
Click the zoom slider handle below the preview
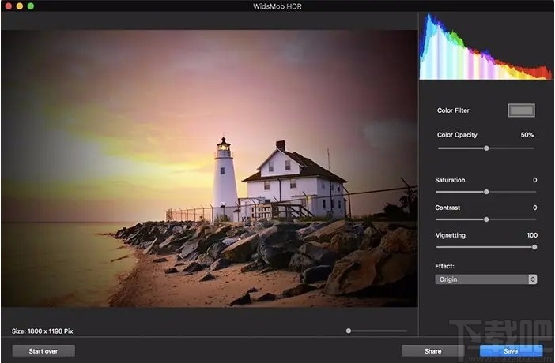pos(349,331)
